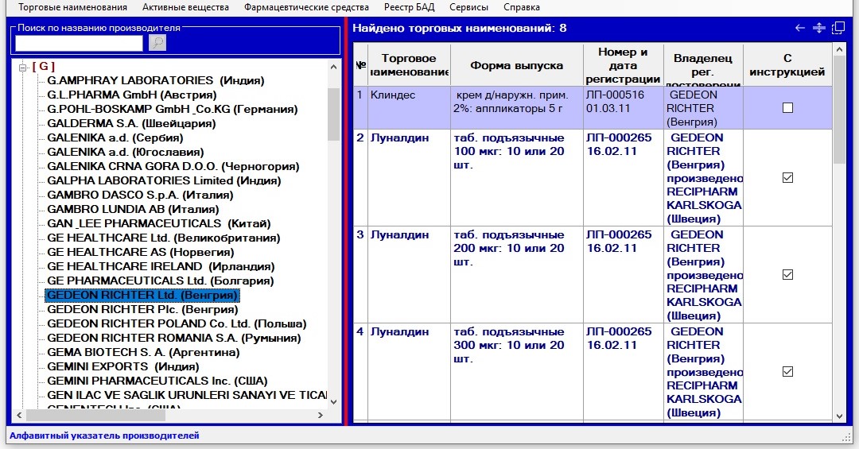Click the resize panel splitter icon
The height and width of the screenshot is (449, 859).
(819, 29)
